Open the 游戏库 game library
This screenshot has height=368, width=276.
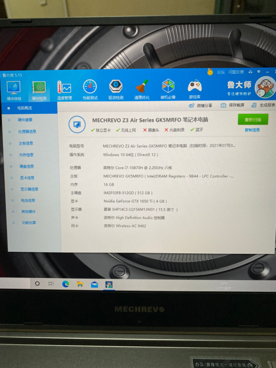[195, 89]
